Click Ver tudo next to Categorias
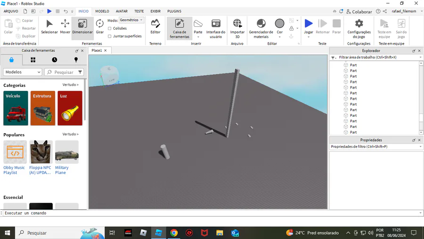 tap(70, 85)
